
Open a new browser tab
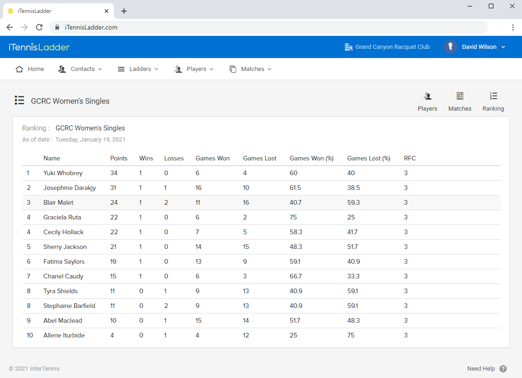tap(124, 11)
